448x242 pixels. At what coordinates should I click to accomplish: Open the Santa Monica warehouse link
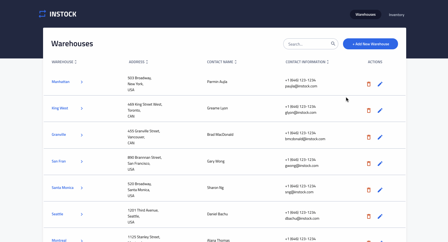tap(63, 188)
